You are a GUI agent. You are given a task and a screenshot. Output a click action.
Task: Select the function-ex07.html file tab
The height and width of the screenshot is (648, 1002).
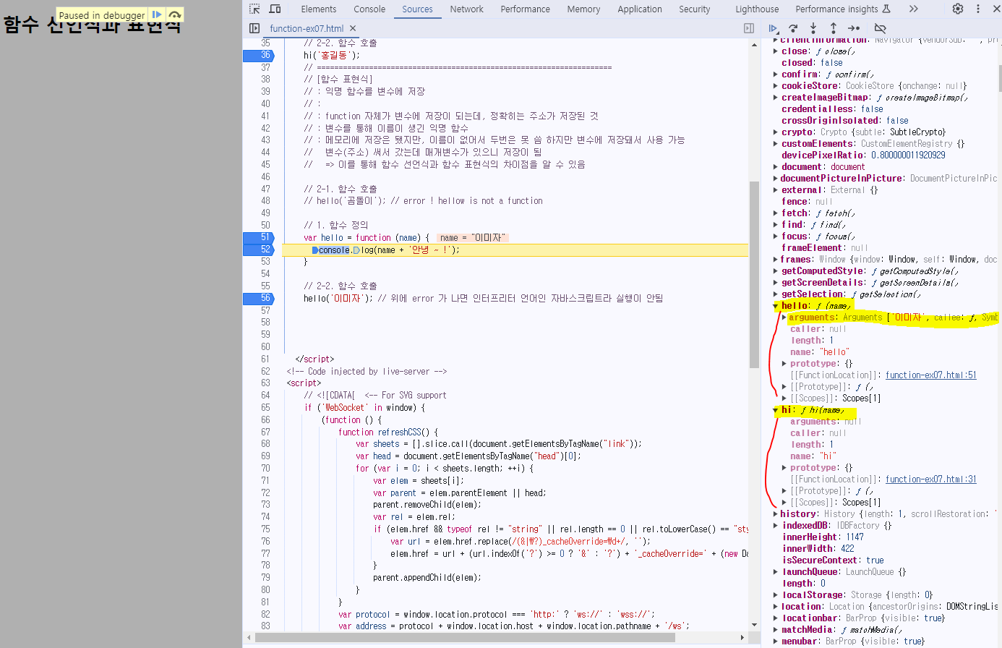click(307, 28)
